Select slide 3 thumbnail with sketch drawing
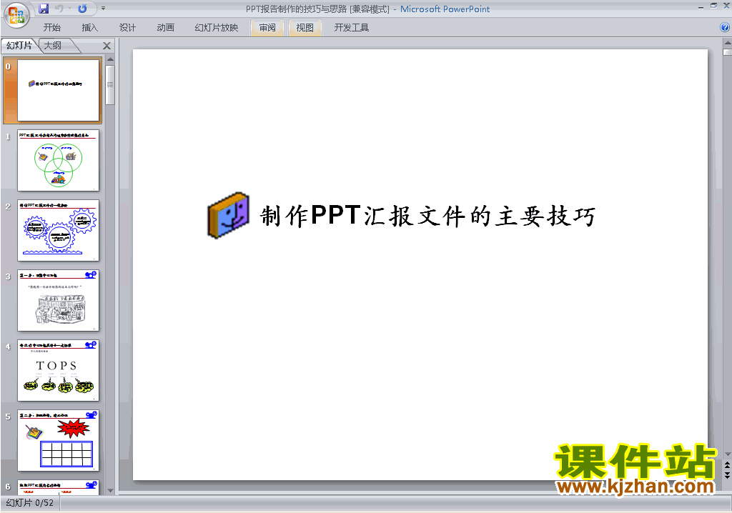Image resolution: width=732 pixels, height=513 pixels. click(x=59, y=300)
